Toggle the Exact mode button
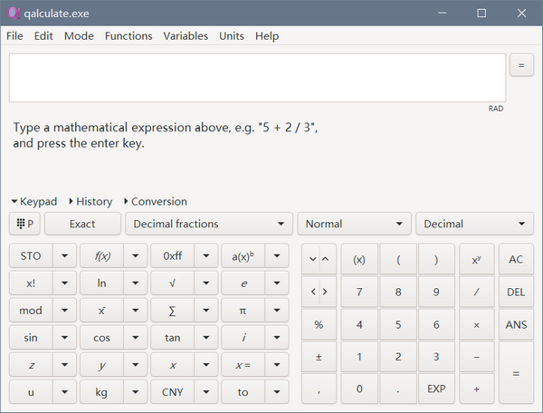This screenshot has height=413, width=543. pyautogui.click(x=82, y=224)
